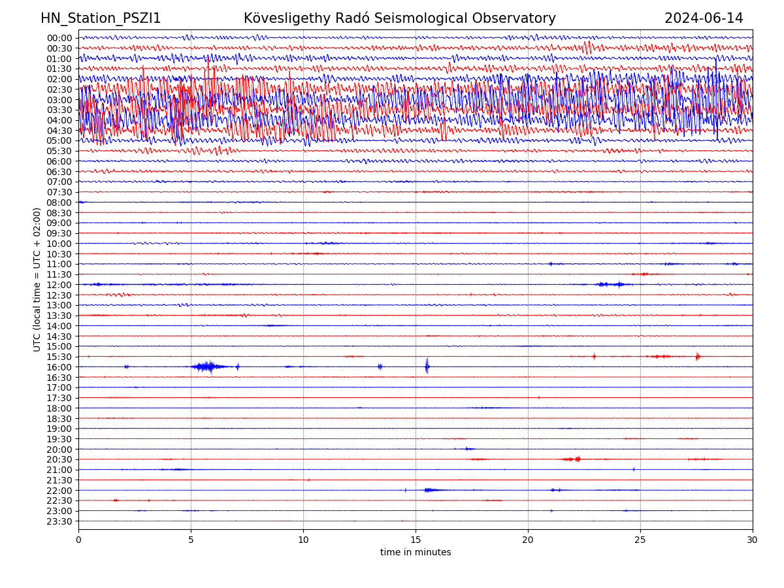784x588 pixels.
Task: Click the 30 tick on the minutes axis
Action: (x=753, y=540)
